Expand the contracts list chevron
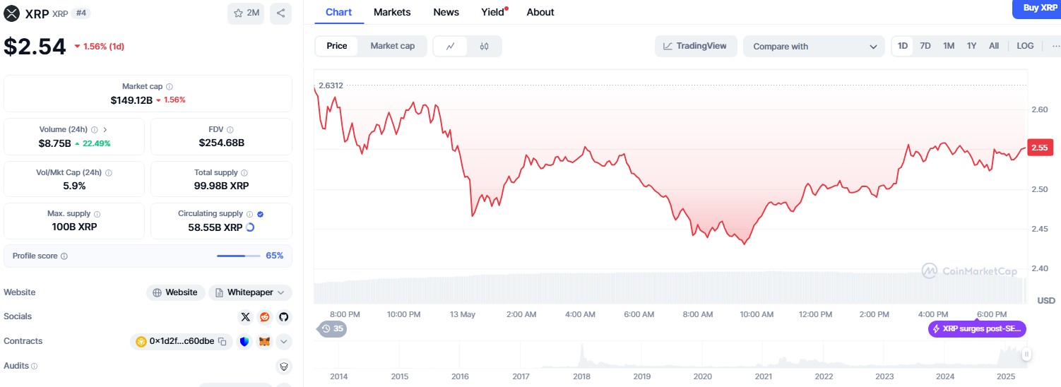The width and height of the screenshot is (1061, 387). tap(284, 342)
